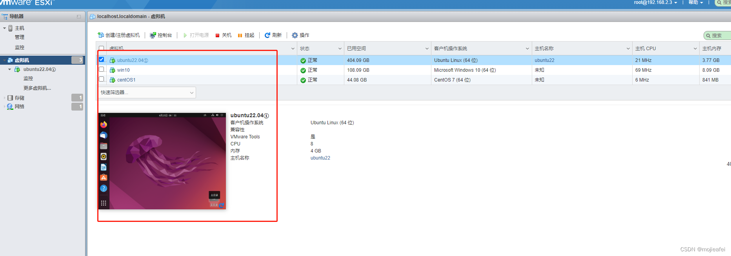731x256 pixels.
Task: Open the 已用空间 column header dropdown arrow
Action: click(x=427, y=49)
